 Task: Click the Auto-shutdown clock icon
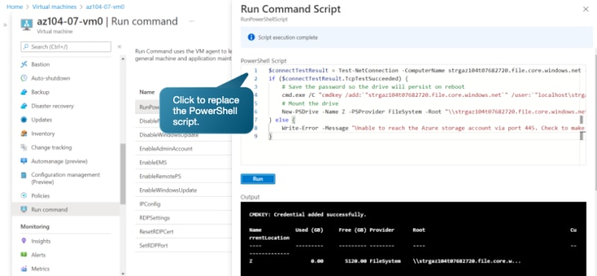tap(24, 78)
